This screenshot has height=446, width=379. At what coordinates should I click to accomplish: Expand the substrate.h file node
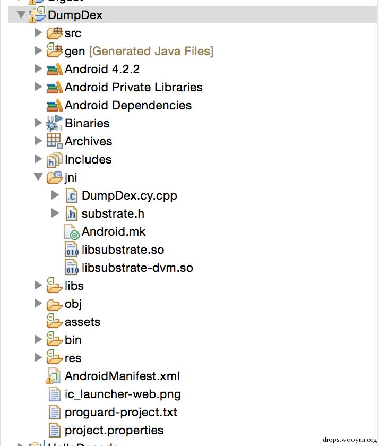(55, 213)
